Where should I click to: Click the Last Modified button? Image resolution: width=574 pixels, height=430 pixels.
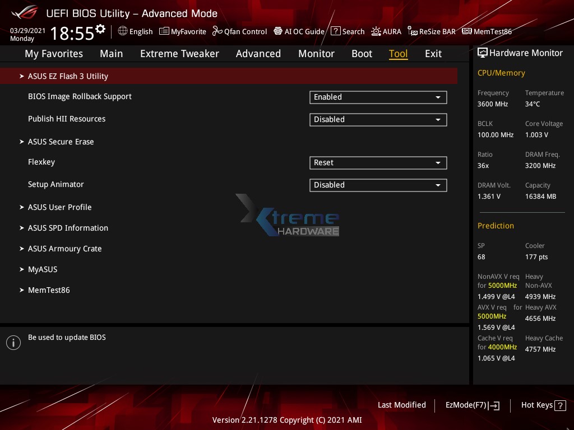pyautogui.click(x=402, y=405)
